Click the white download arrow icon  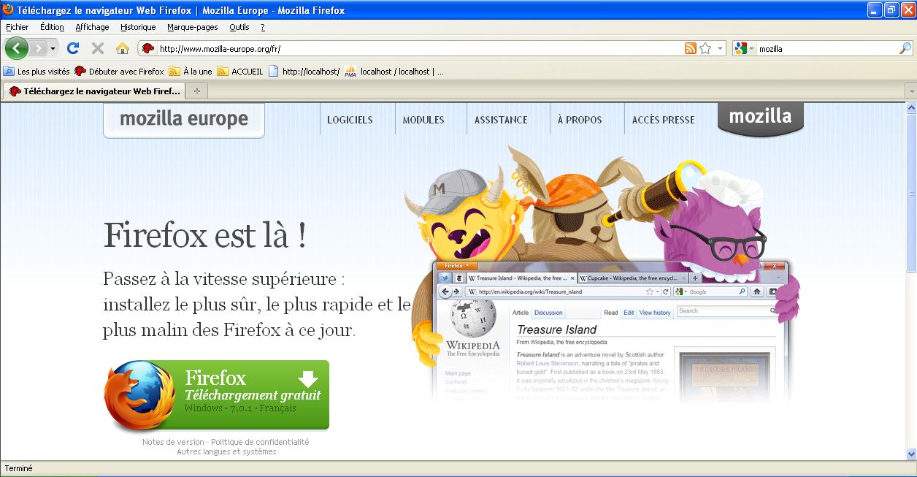tap(308, 378)
